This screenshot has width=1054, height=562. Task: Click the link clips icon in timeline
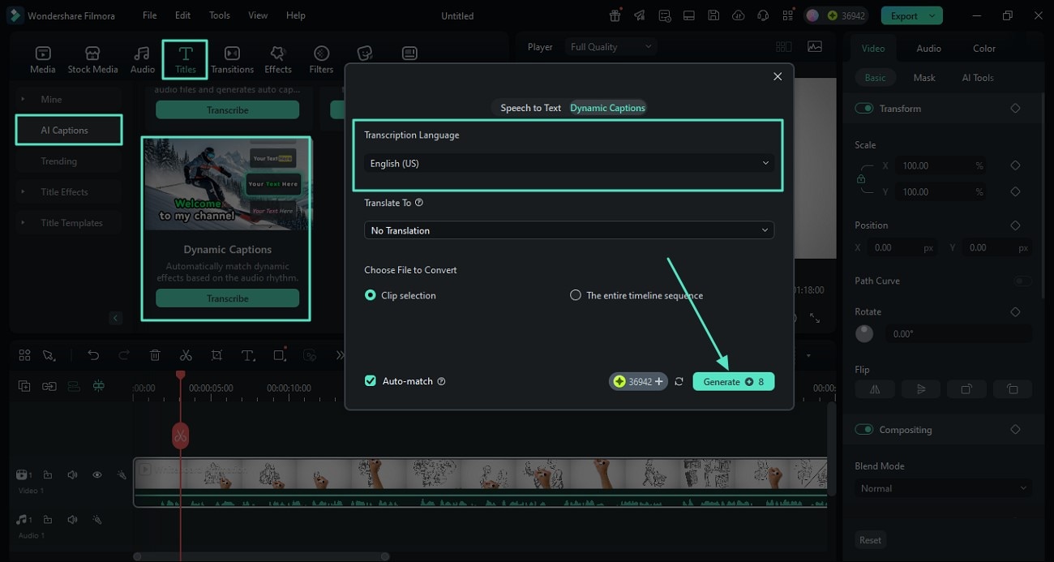[49, 386]
